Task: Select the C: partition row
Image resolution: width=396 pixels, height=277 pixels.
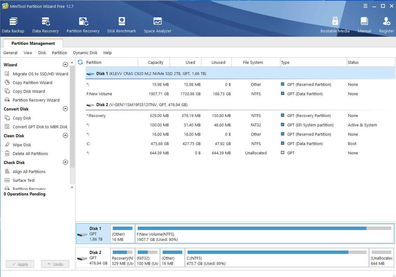Action: click(240, 143)
